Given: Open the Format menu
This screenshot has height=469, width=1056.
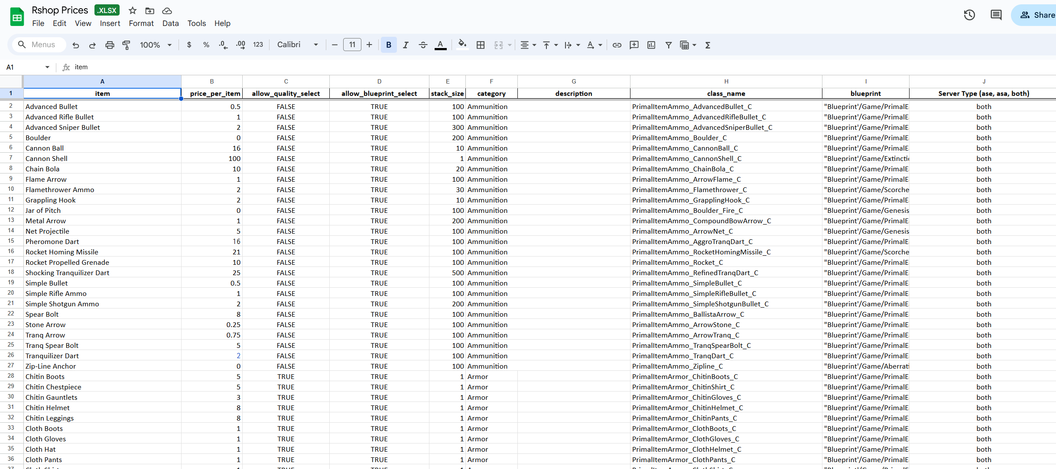Looking at the screenshot, I should 141,23.
